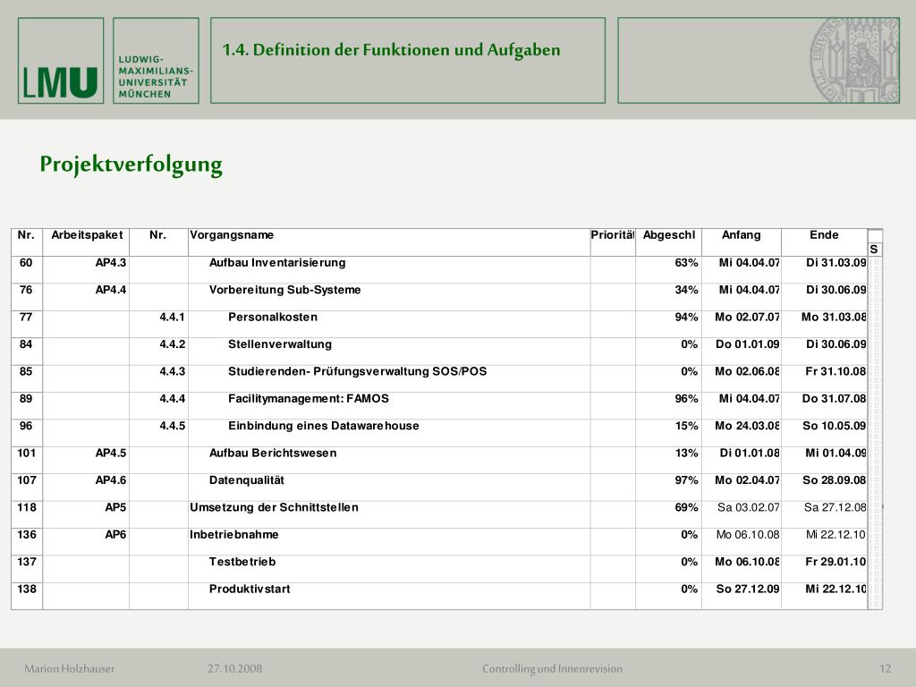Select the 'Aufbau Inventarisierung' task name
This screenshot has width=916, height=687.
(x=277, y=263)
